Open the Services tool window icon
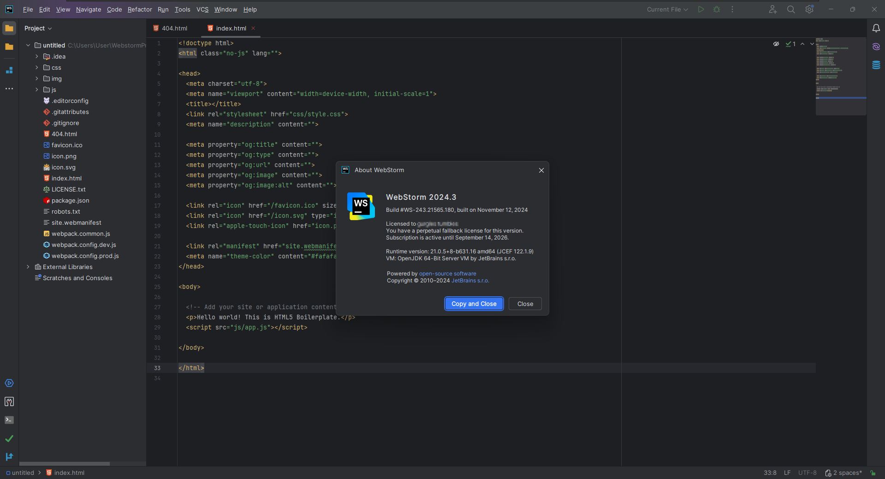 (x=9, y=383)
